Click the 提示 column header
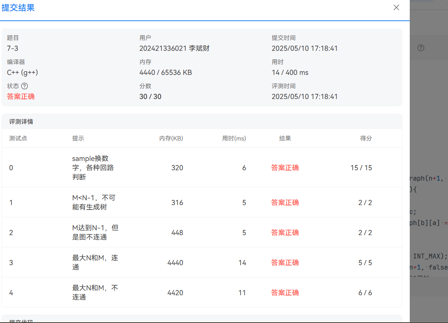This screenshot has width=448, height=323. (x=78, y=138)
